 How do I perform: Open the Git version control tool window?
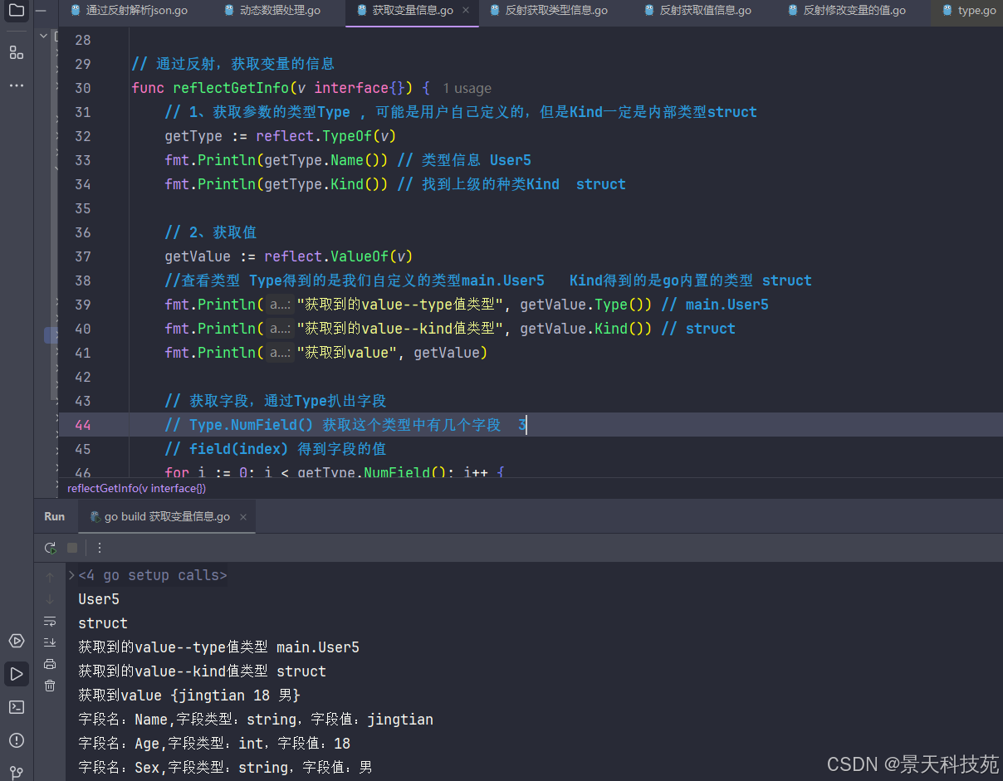point(16,773)
